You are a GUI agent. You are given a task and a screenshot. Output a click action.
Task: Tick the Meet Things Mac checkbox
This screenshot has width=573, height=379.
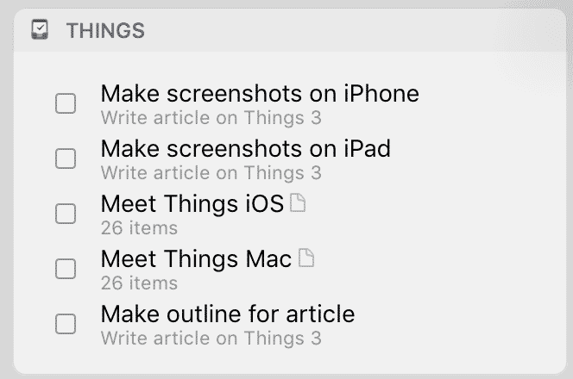click(66, 269)
